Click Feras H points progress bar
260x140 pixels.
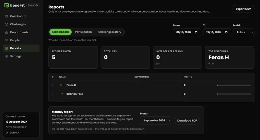click(x=234, y=85)
